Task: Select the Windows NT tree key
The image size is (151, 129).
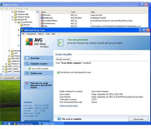Action: [22, 20]
